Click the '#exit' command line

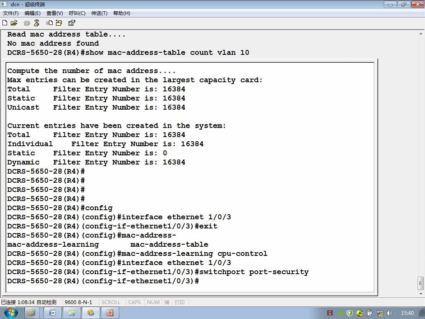coord(112,226)
